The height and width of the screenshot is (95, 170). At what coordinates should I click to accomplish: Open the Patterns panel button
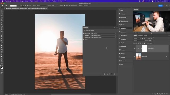[125, 50]
